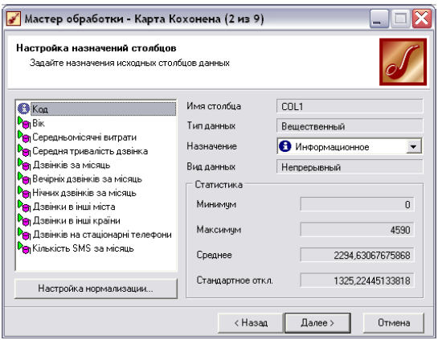The height and width of the screenshot is (340, 438).
Task: Go back with the Назад button
Action: 251,323
